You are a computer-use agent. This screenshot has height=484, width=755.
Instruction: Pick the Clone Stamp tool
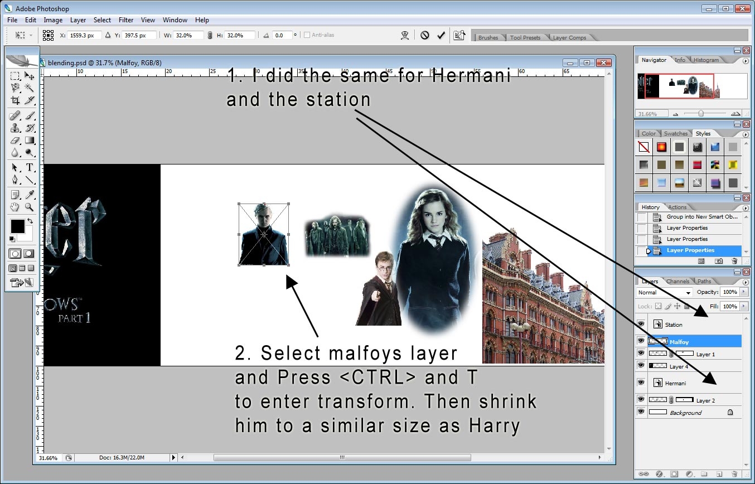(x=16, y=128)
